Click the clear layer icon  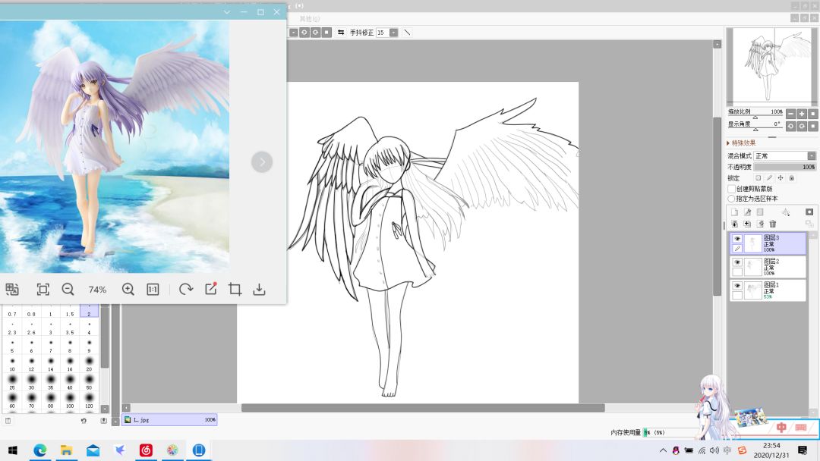(760, 224)
